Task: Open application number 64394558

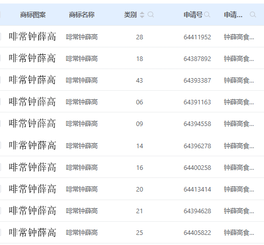Action: coord(197,124)
